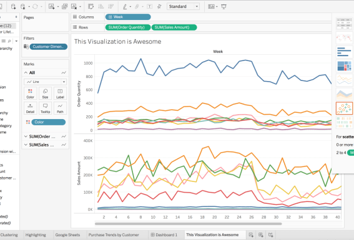The width and height of the screenshot is (354, 240).
Task: Click the Week header above chart
Action: tap(218, 52)
